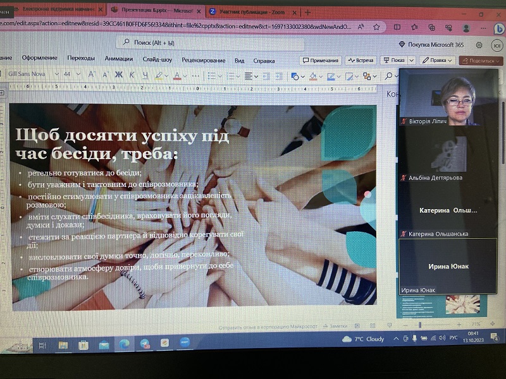Apply red font color A
Viewport: 506px width, 379px height.
point(177,76)
